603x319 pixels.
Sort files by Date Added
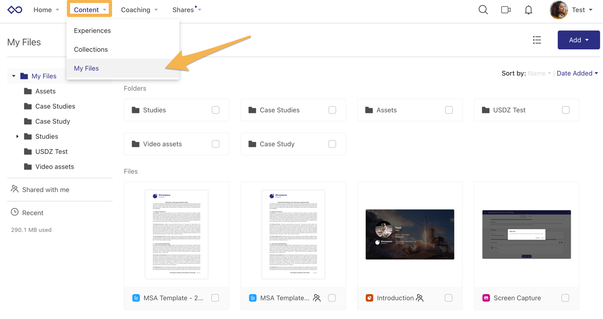click(575, 73)
